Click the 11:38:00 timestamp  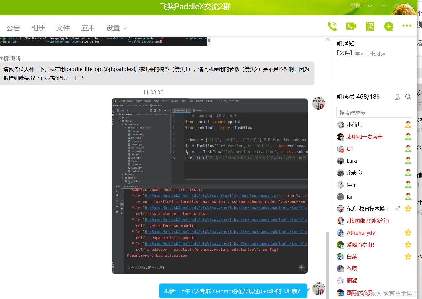[153, 92]
